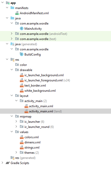
Task: Click text_border.xml file icon
Action: (x=22, y=86)
